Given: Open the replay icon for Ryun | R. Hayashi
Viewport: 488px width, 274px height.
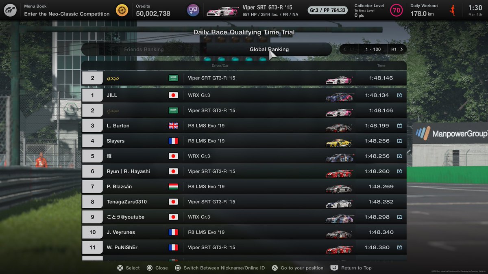Looking at the screenshot, I should [x=399, y=171].
